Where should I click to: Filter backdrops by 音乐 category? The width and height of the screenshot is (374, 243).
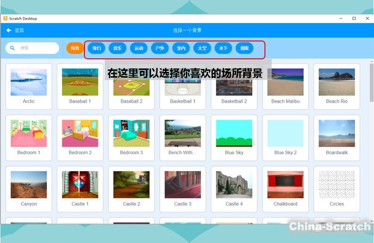(117, 48)
